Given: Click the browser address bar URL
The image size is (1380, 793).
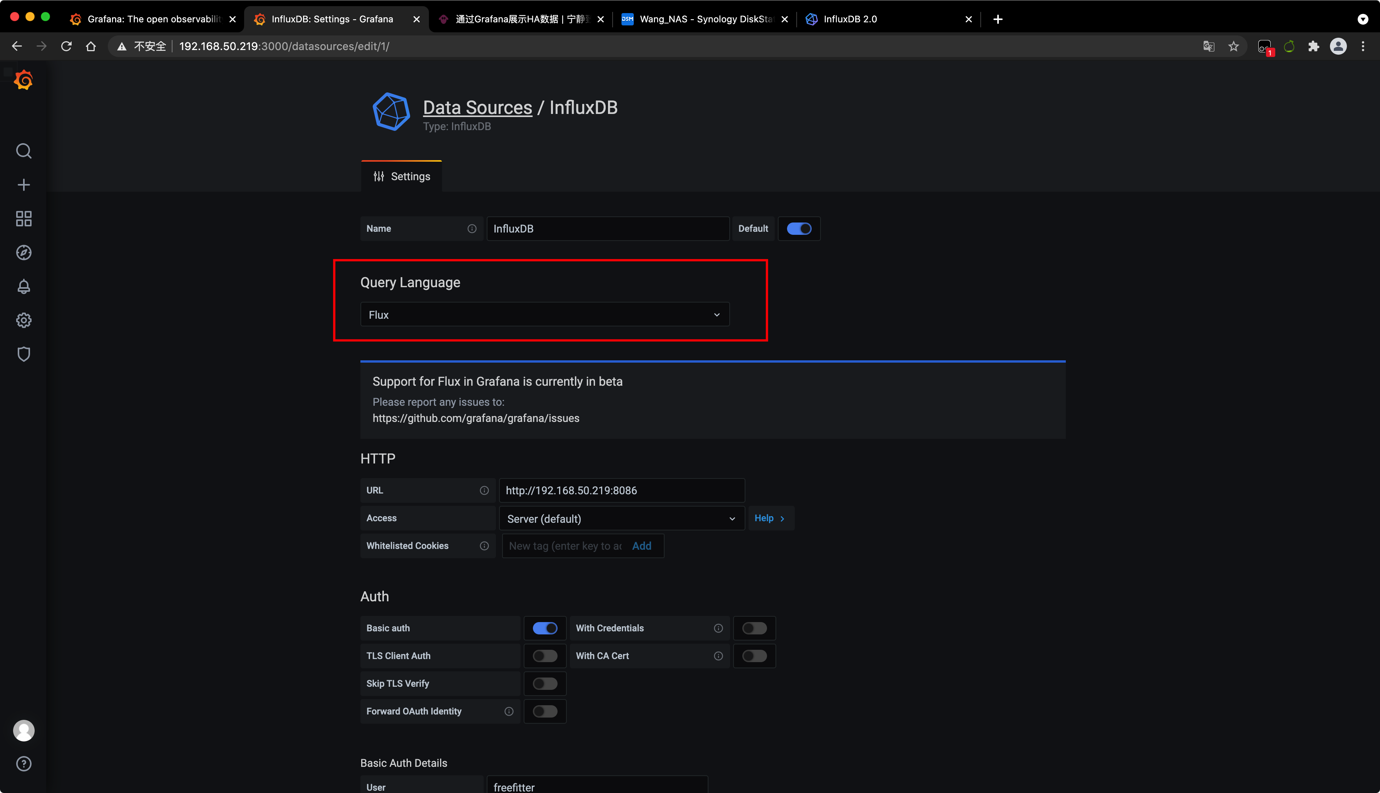Looking at the screenshot, I should (x=284, y=46).
